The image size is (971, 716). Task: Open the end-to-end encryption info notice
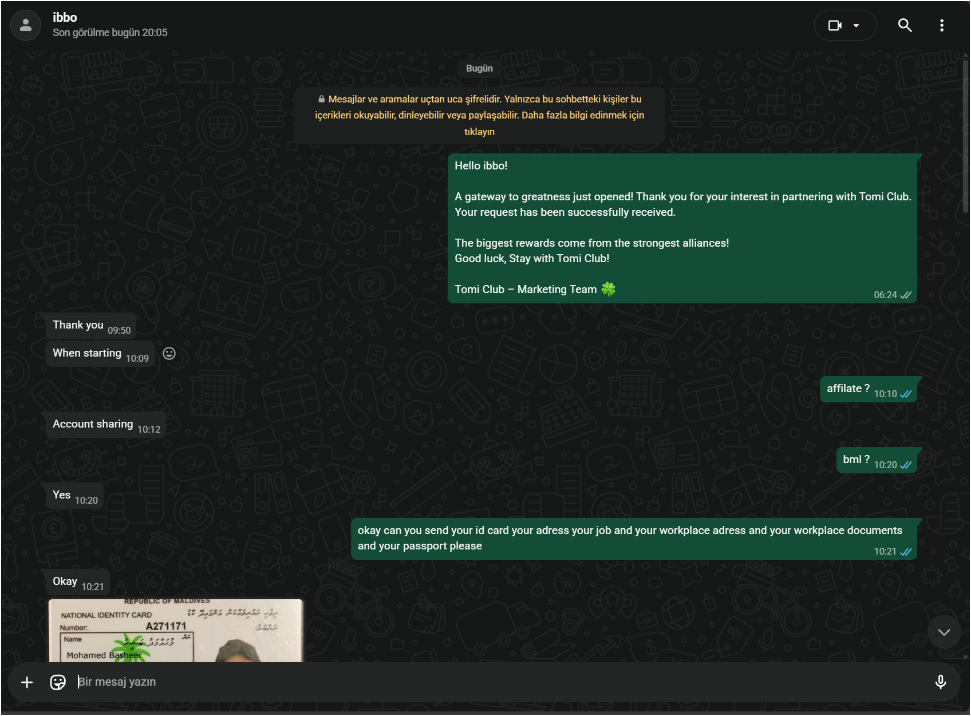tap(480, 115)
